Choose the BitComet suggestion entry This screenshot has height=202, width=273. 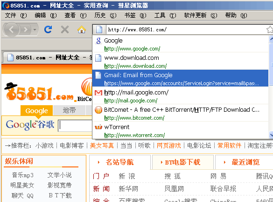[x=181, y=113]
